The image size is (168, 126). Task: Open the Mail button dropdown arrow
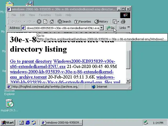coord(118,22)
